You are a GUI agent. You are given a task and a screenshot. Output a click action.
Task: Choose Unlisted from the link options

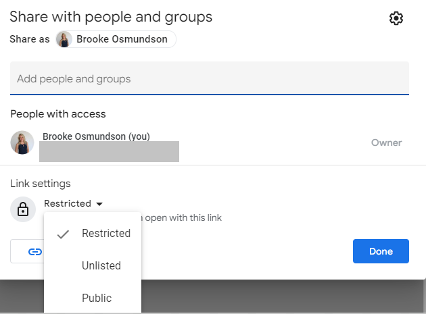(101, 266)
